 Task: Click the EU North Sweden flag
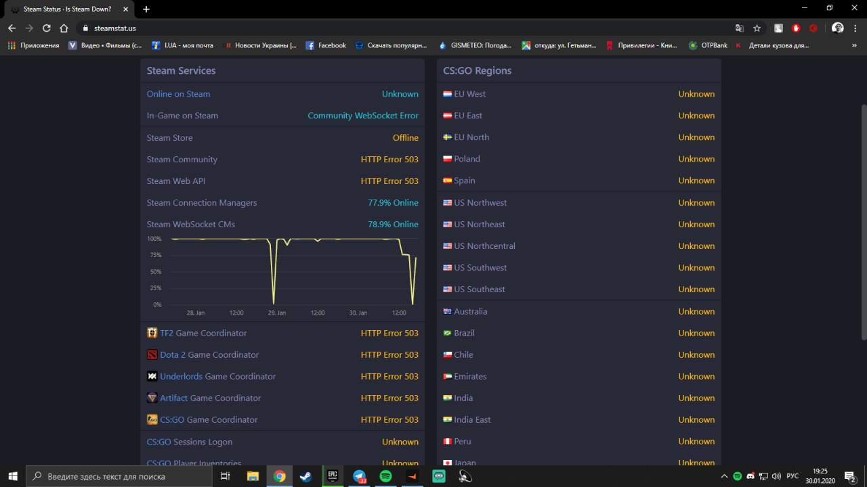(x=447, y=137)
